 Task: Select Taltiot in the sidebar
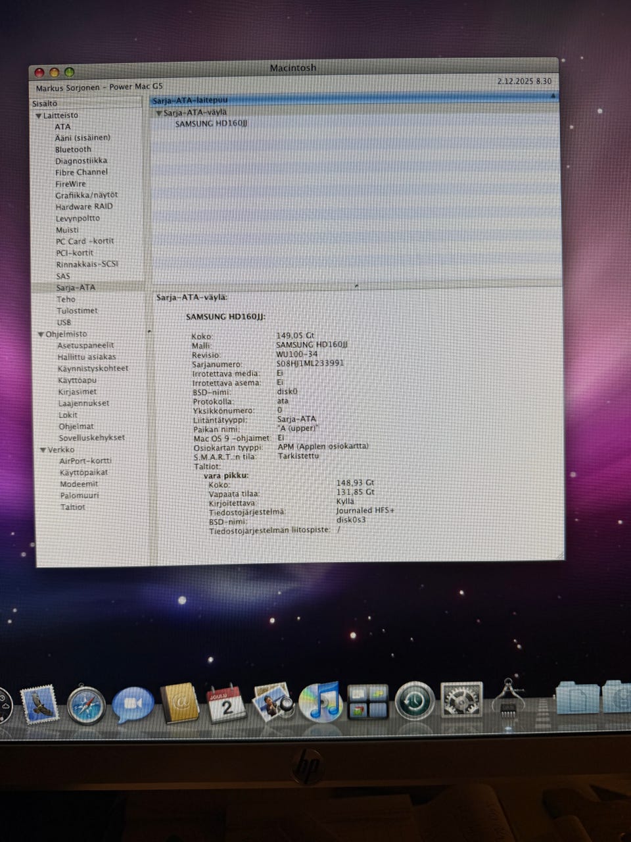[x=73, y=507]
